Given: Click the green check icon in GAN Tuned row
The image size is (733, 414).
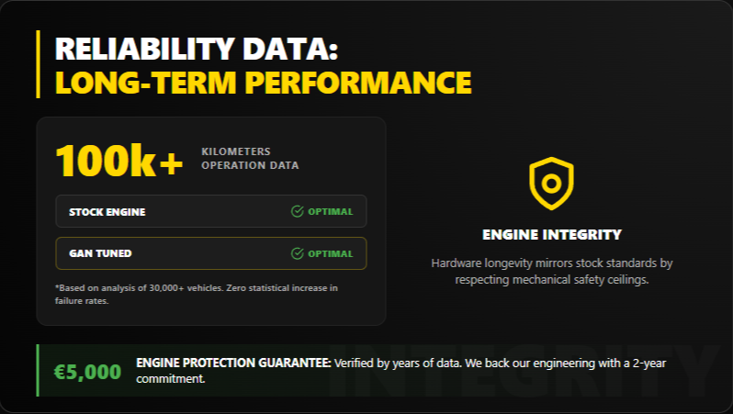Looking at the screenshot, I should pyautogui.click(x=297, y=253).
